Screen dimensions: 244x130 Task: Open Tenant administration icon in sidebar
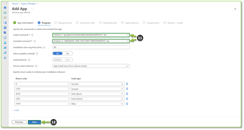pos(5,52)
